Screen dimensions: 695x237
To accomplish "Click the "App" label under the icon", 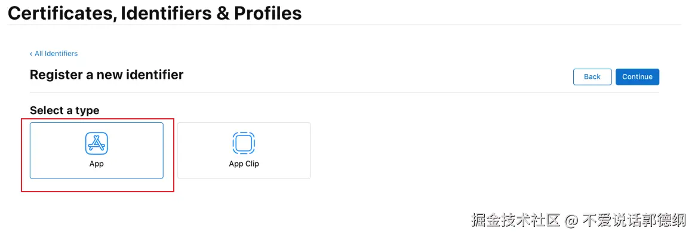I will click(97, 164).
